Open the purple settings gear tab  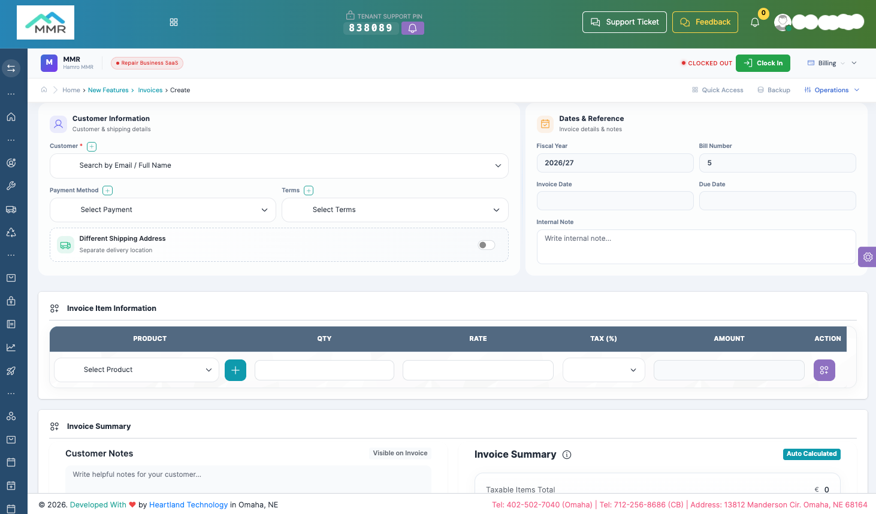point(868,257)
